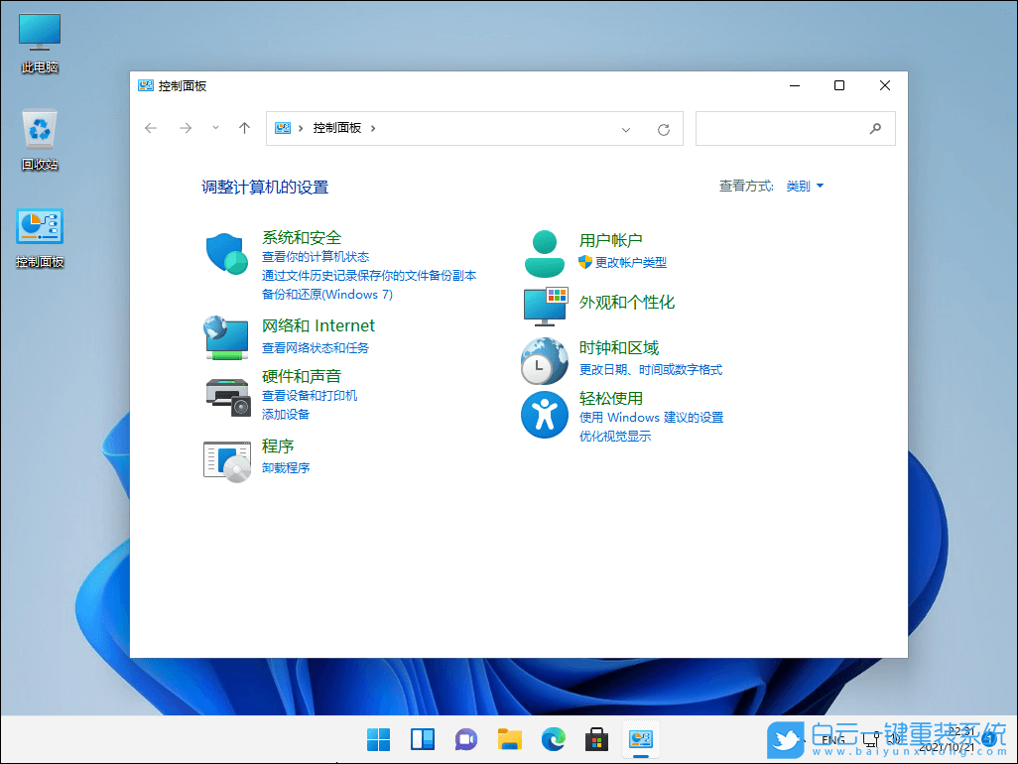Open the 时钟和区域 clock icon
The width and height of the screenshot is (1018, 764).
pos(544,360)
